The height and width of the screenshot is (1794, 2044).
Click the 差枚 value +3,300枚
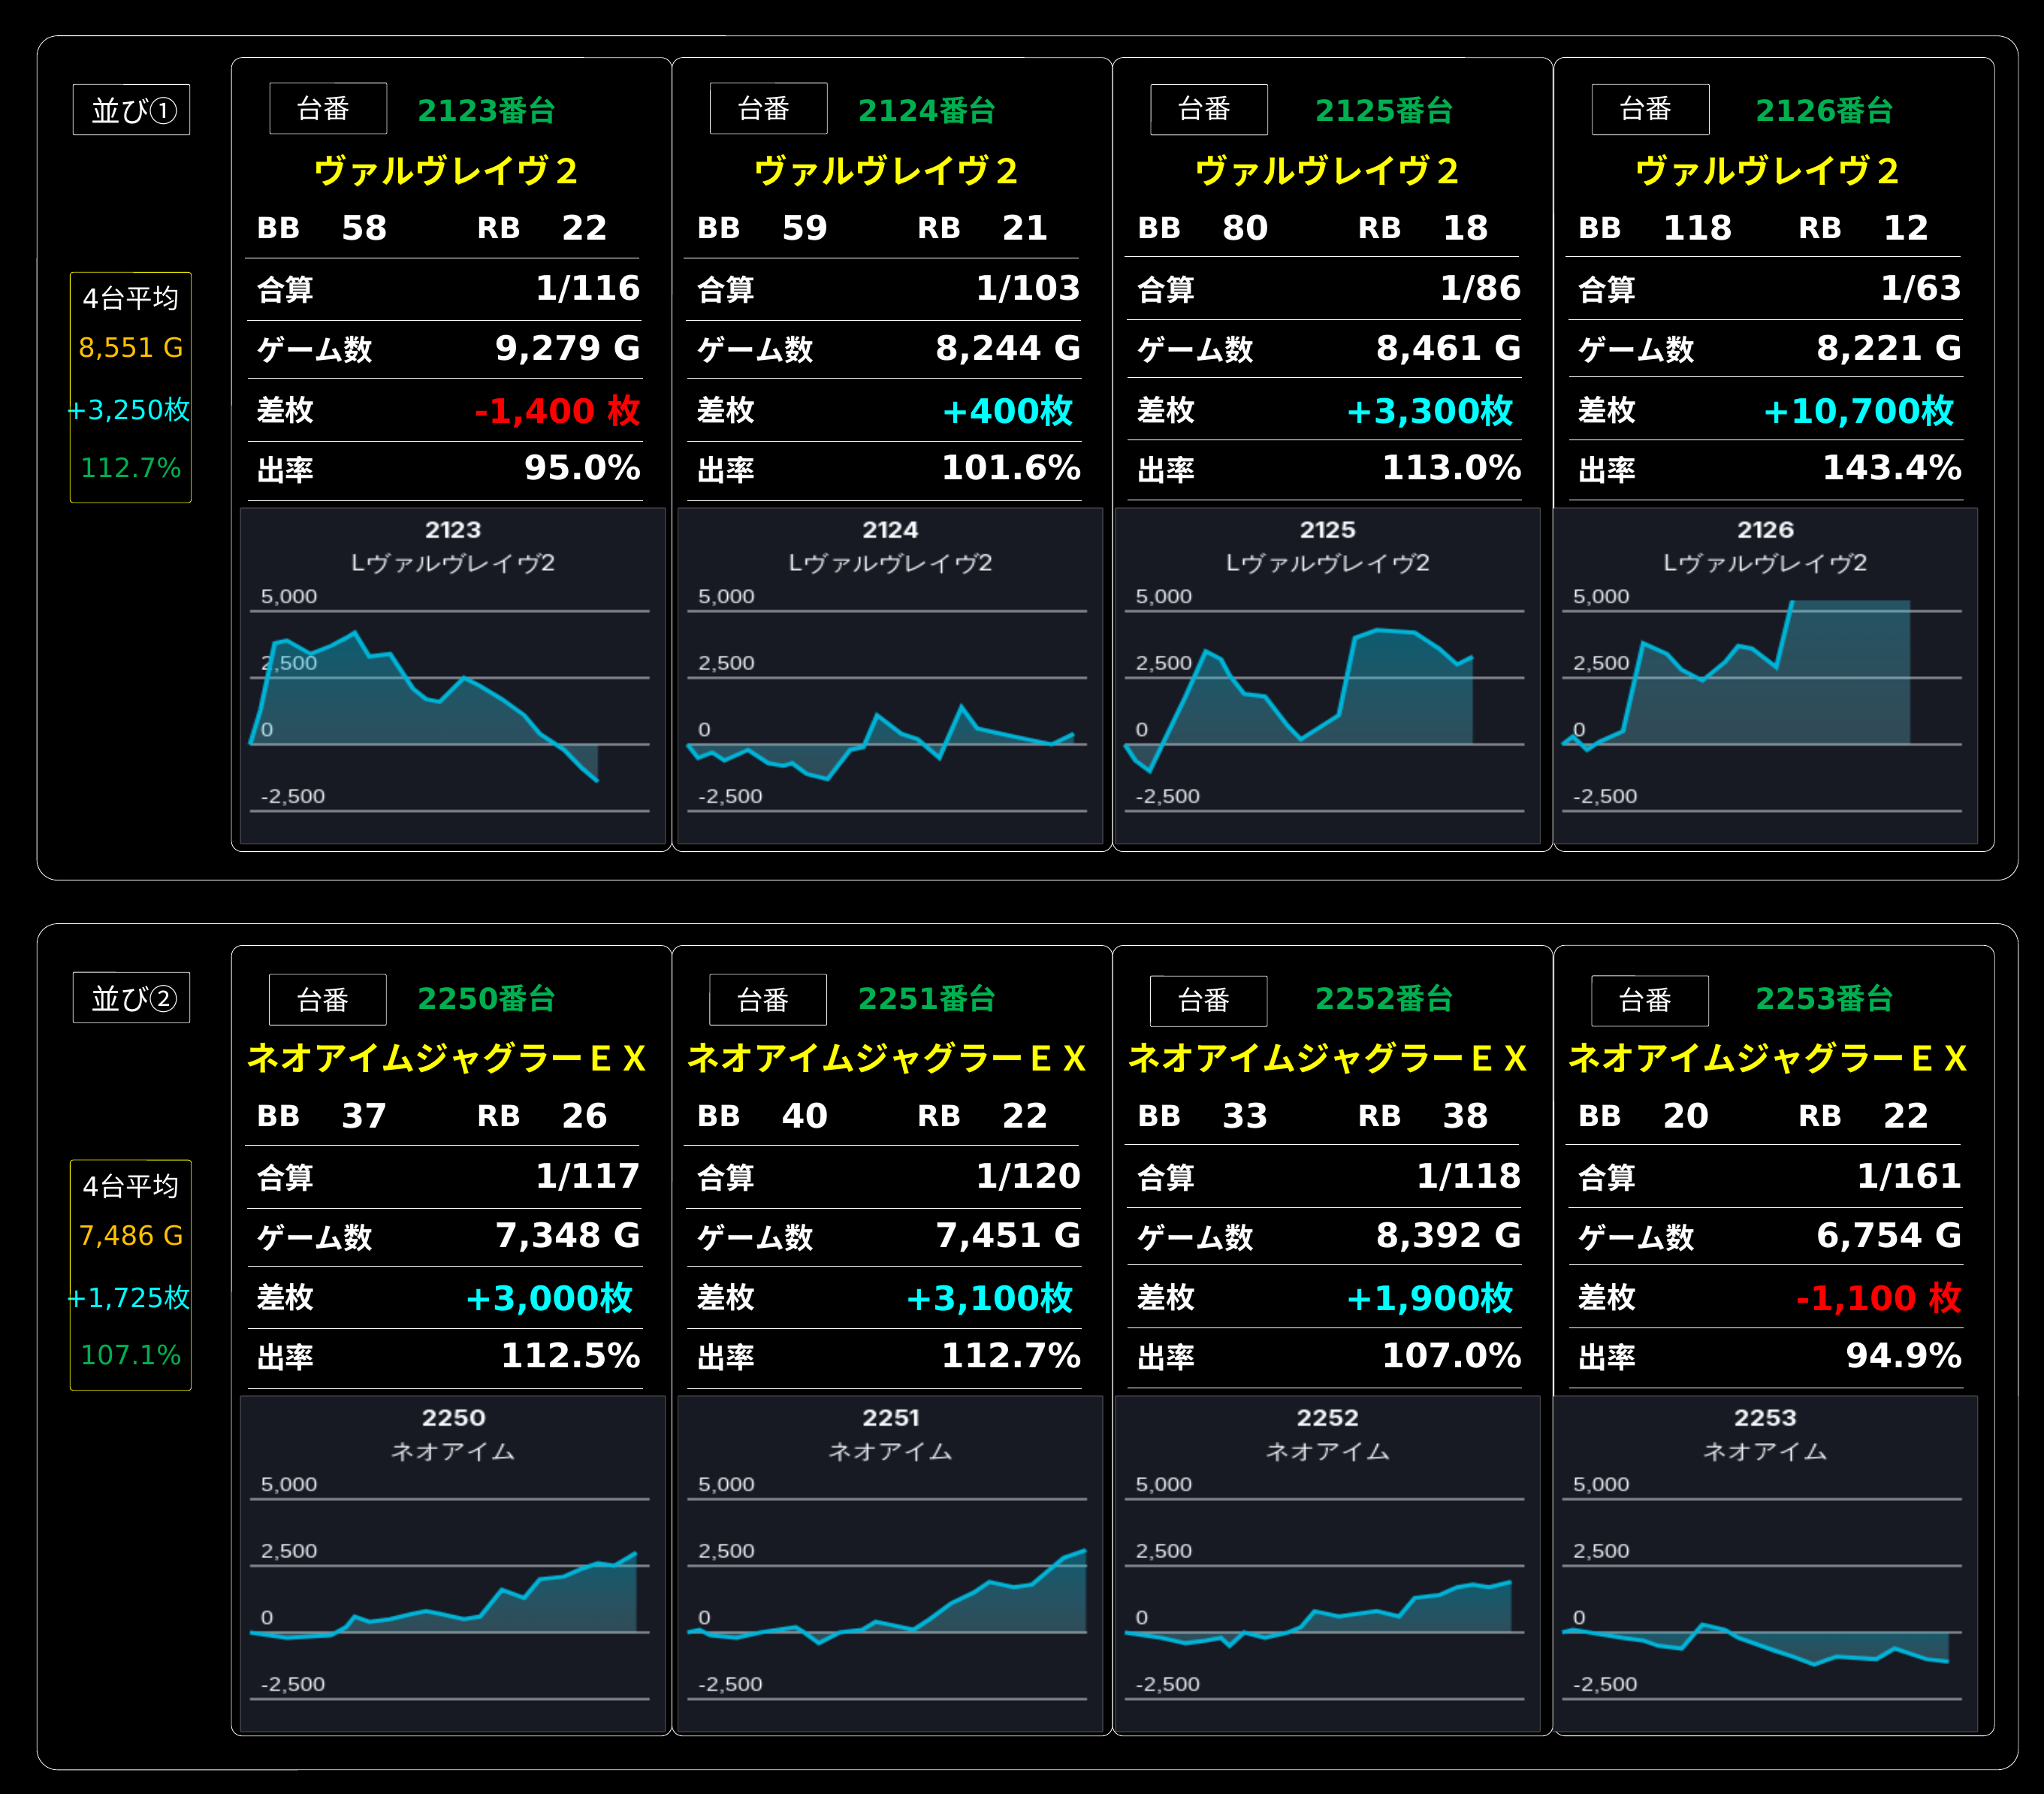(1430, 410)
